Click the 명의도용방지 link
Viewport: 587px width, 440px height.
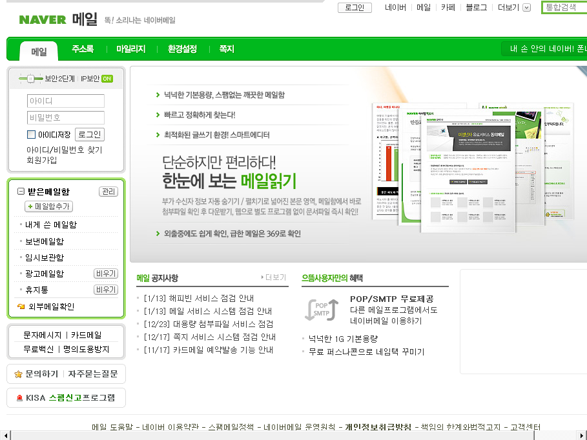[86, 349]
